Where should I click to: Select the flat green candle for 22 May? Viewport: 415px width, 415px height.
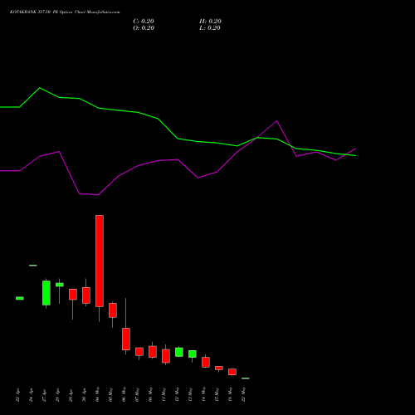pyautogui.click(x=246, y=378)
